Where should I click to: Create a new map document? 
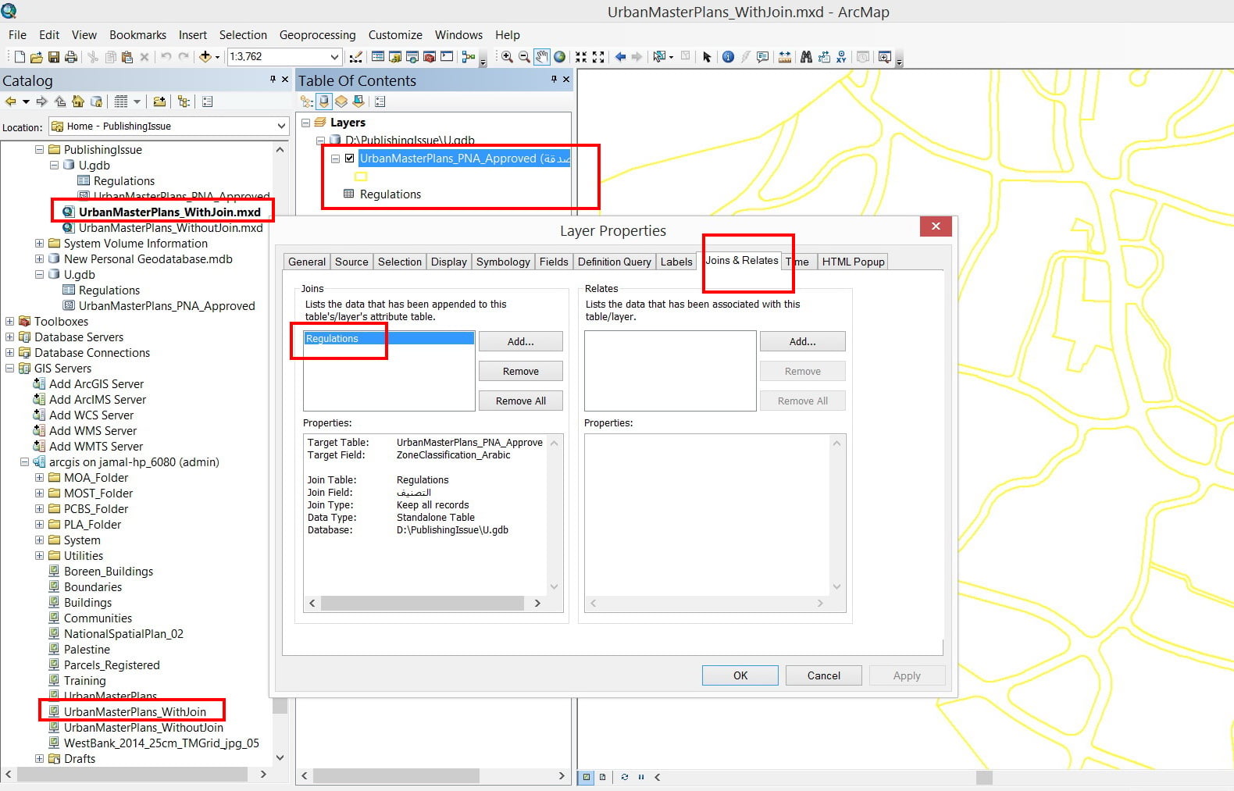pos(20,57)
